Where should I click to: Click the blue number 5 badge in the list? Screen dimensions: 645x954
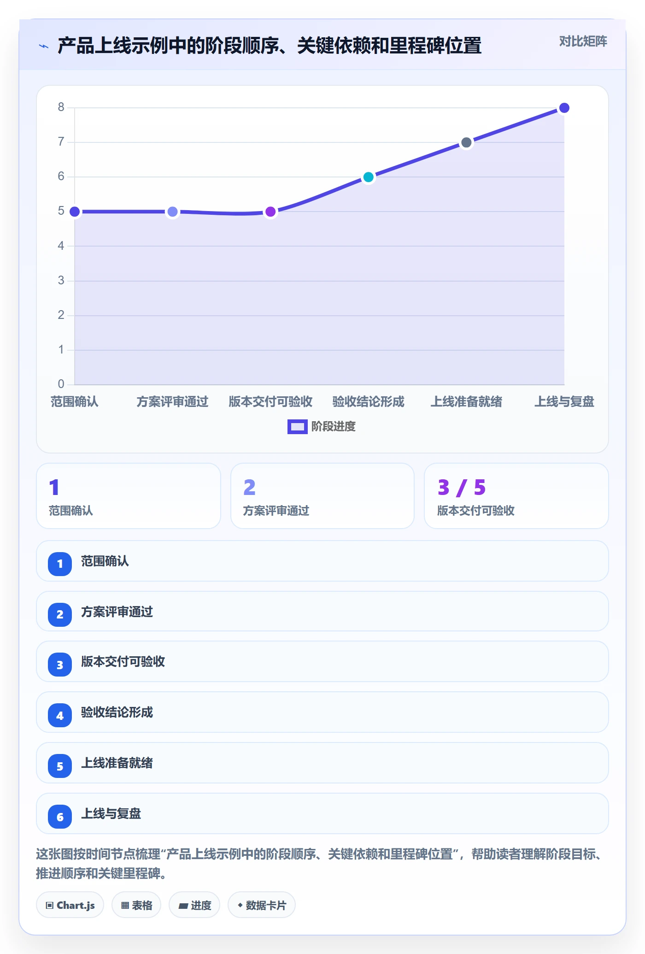point(60,766)
